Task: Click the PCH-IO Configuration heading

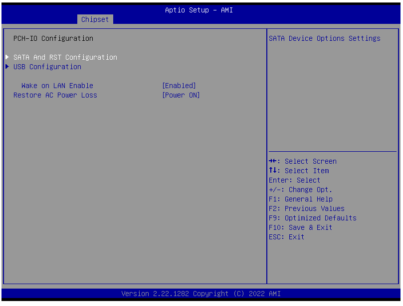Action: (53, 38)
